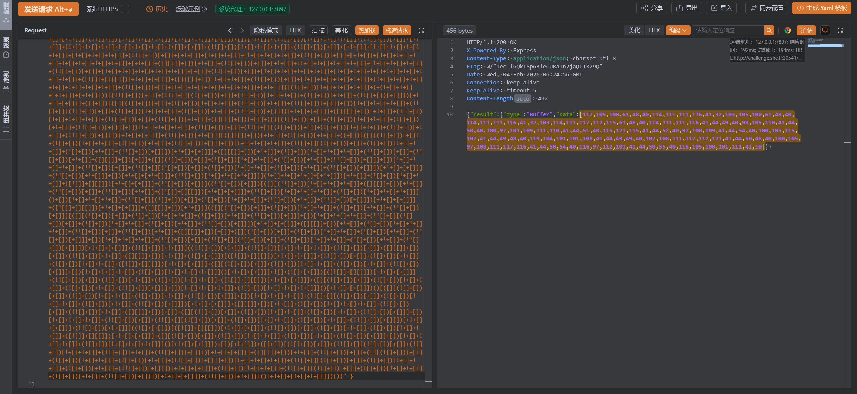857x394 pixels.
Task: Focus the 请输入定位响应 search field
Action: coord(728,30)
